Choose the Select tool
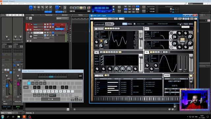The width and height of the screenshot is (211, 119). click(x=35, y=7)
